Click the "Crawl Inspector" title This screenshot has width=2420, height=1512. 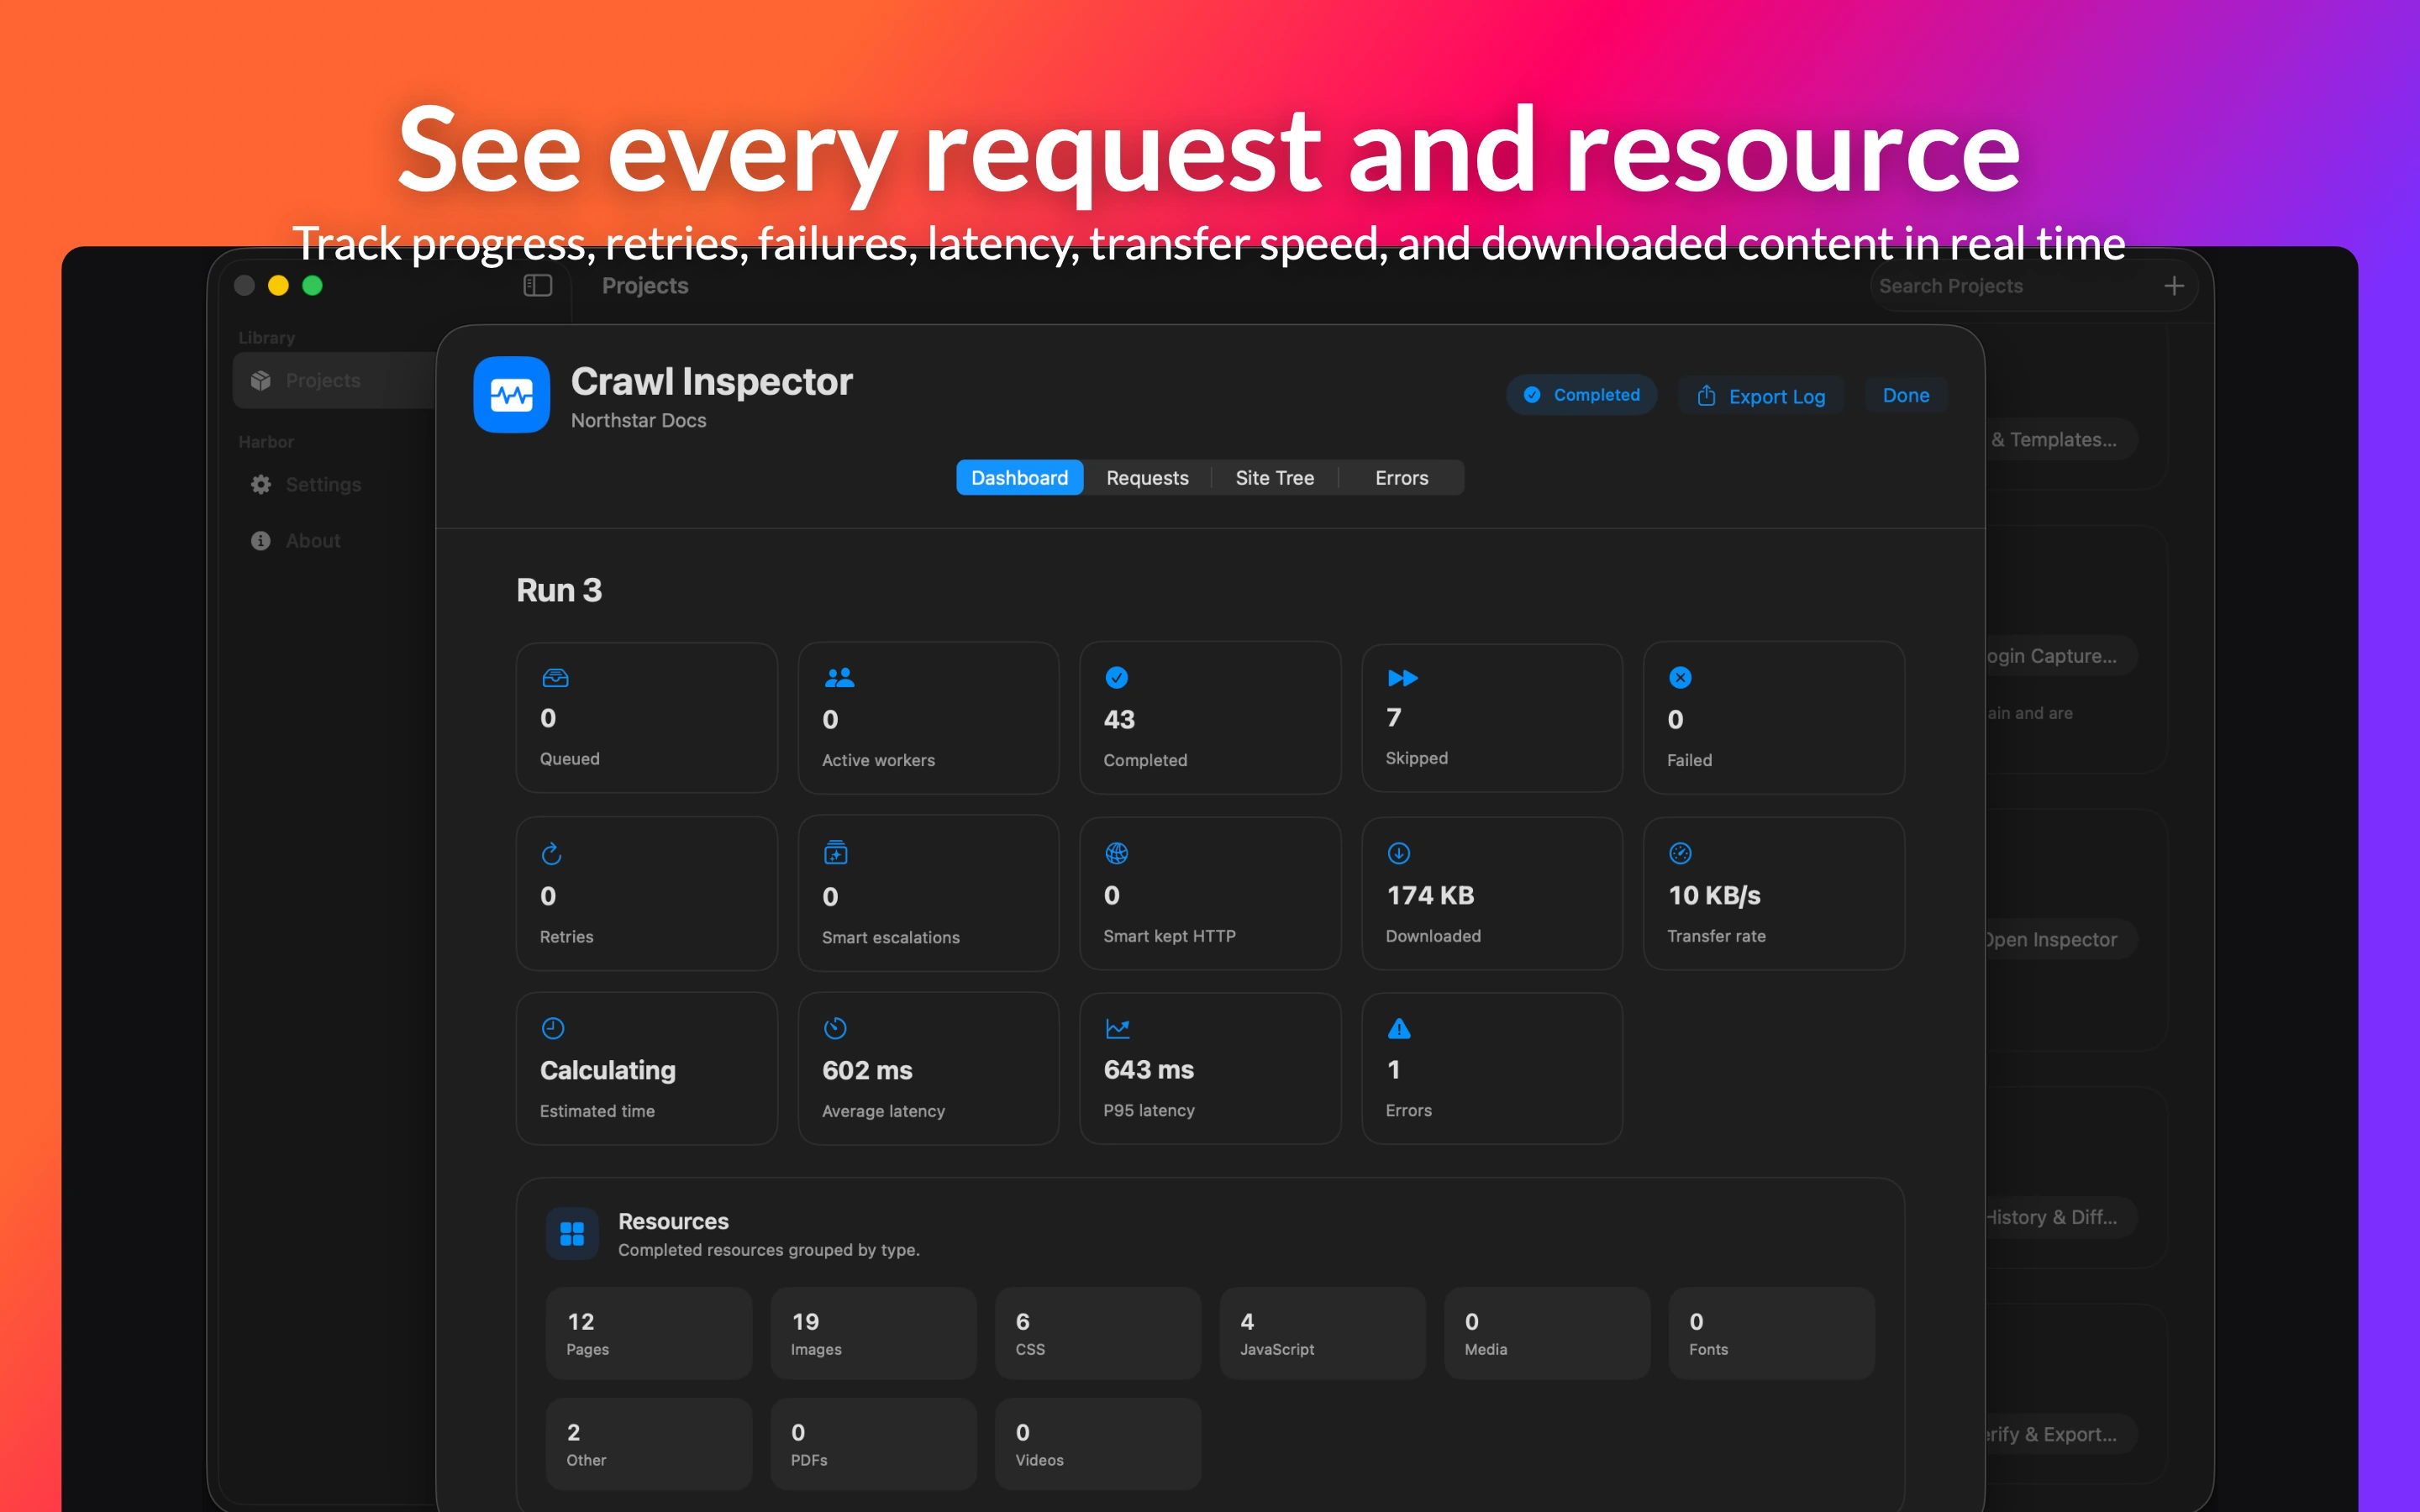(711, 381)
